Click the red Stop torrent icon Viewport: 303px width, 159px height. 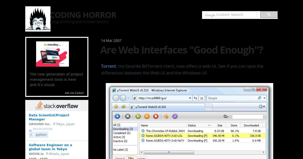tap(156, 116)
